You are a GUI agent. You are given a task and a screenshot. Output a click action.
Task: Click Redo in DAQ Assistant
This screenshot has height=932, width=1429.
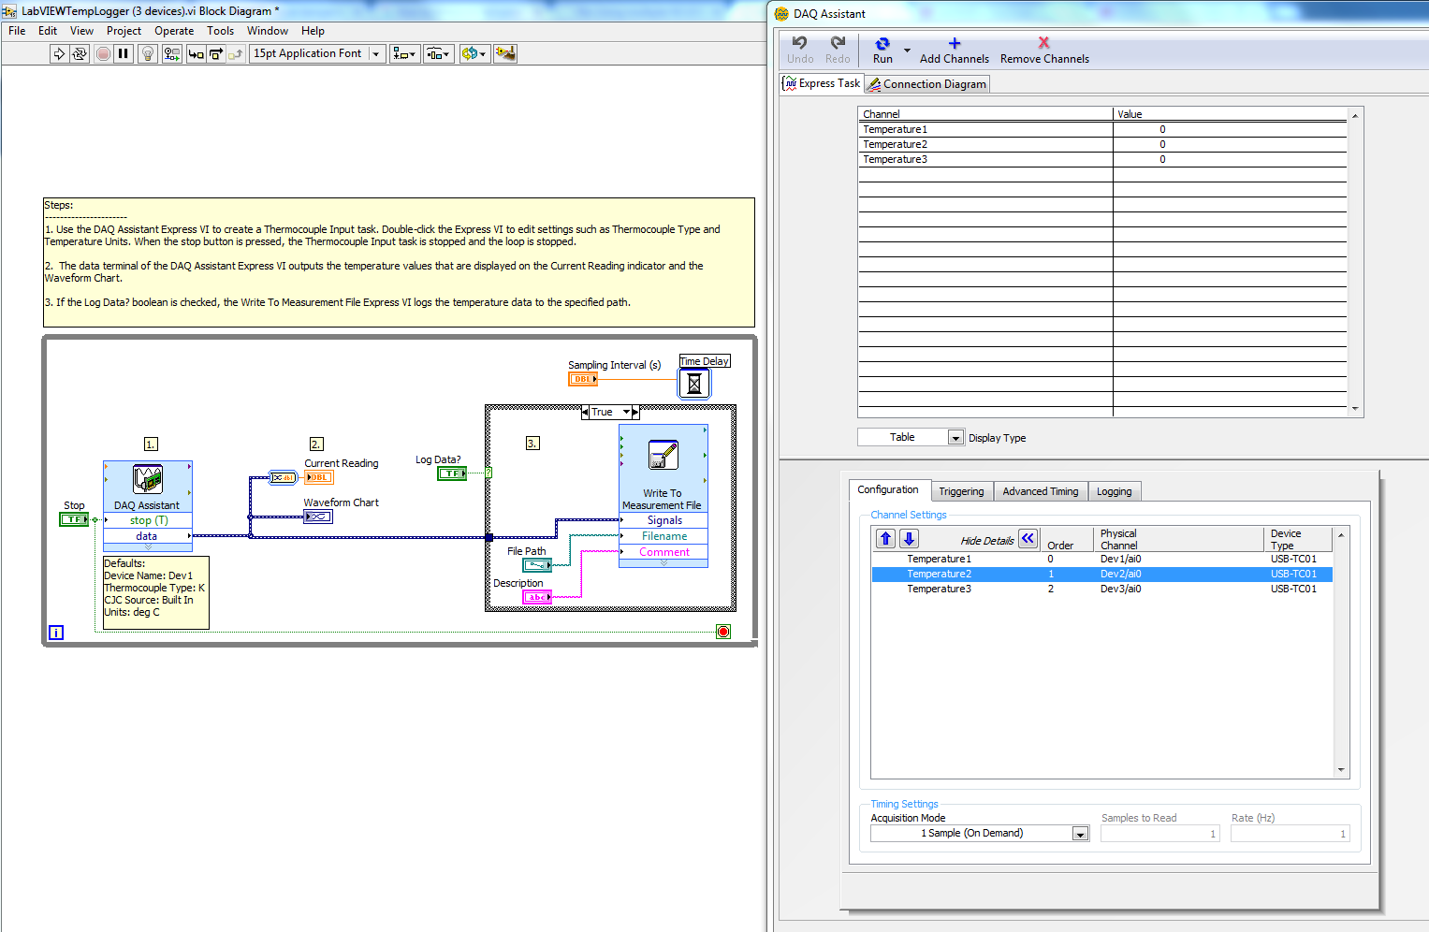pyautogui.click(x=838, y=50)
